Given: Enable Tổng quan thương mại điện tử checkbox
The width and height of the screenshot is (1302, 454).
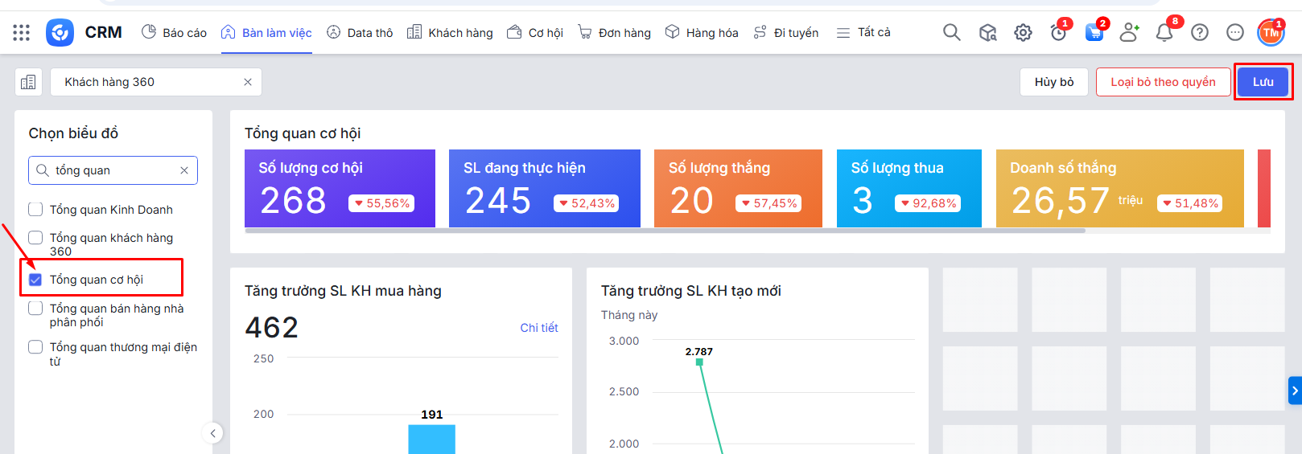Looking at the screenshot, I should [x=35, y=347].
